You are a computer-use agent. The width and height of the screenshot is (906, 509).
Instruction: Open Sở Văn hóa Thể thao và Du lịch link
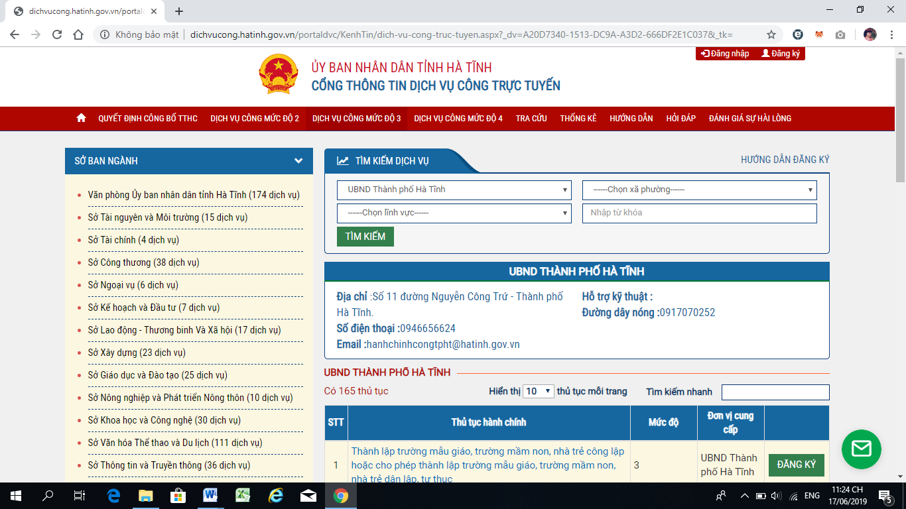[175, 443]
